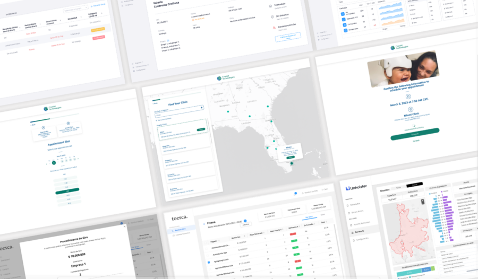The image size is (478, 279).
Task: Click the green Schedule button on confirmation page
Action: click(415, 137)
